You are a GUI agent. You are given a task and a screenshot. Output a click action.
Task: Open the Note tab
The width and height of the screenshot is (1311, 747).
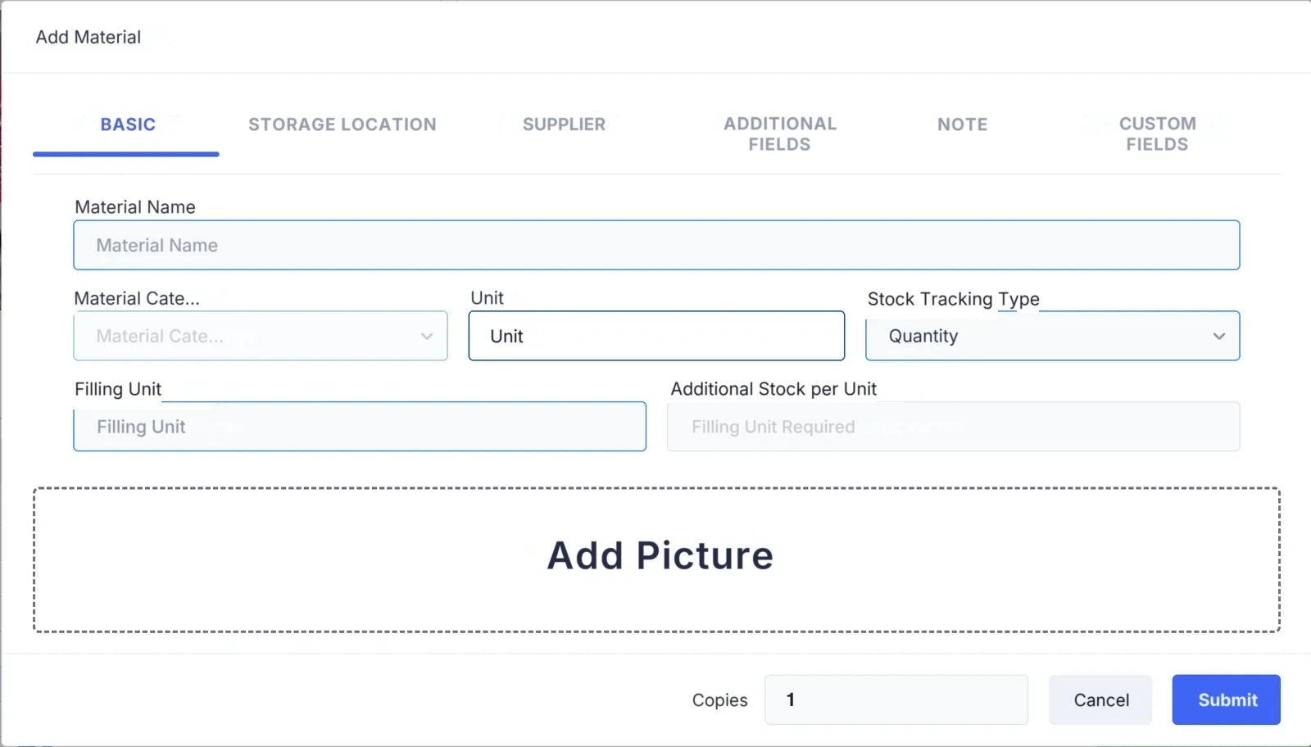962,124
